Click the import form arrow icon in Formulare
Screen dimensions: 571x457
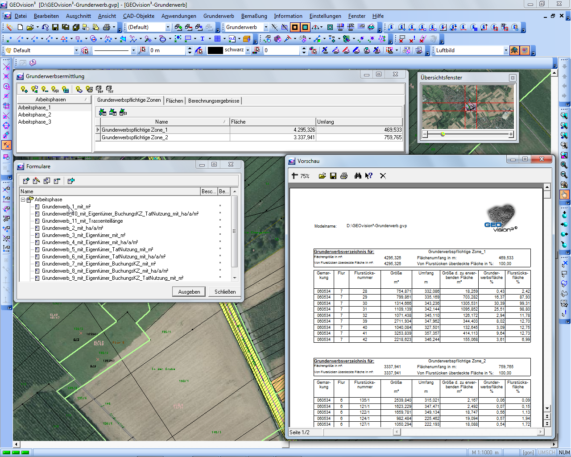click(71, 181)
